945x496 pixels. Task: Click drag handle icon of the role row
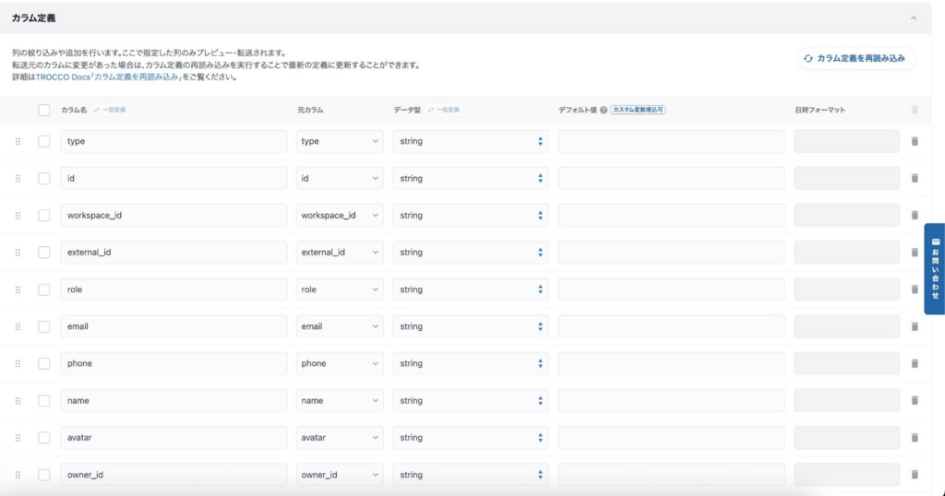click(x=18, y=289)
